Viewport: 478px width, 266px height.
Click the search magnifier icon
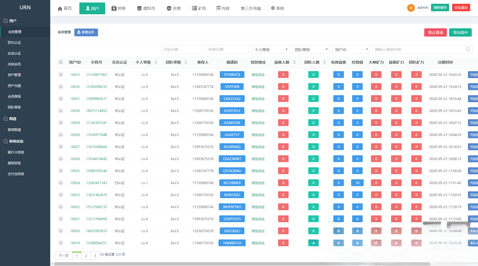467,49
